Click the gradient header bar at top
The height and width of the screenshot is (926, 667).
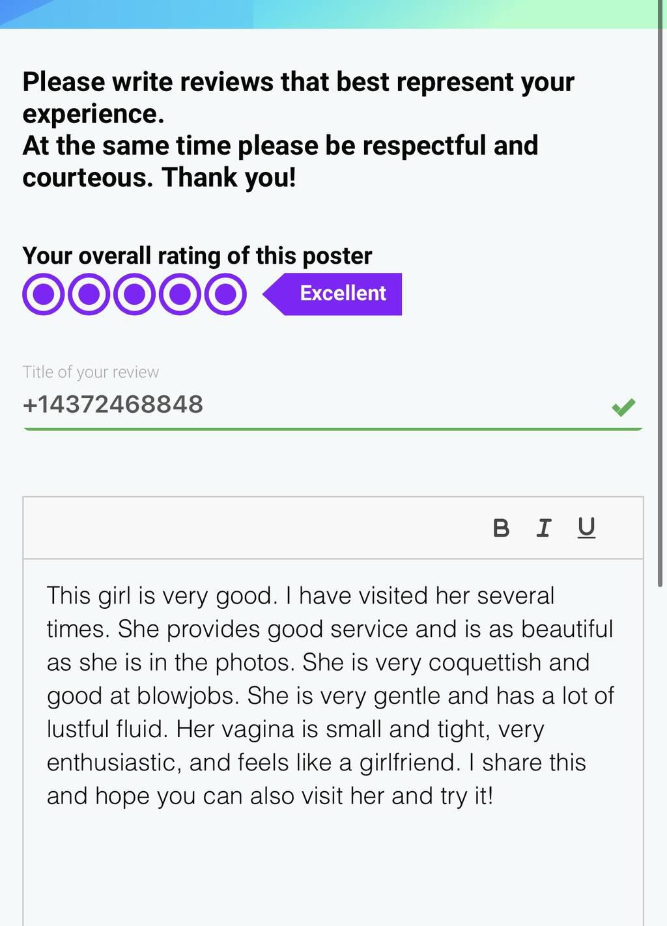(x=333, y=14)
